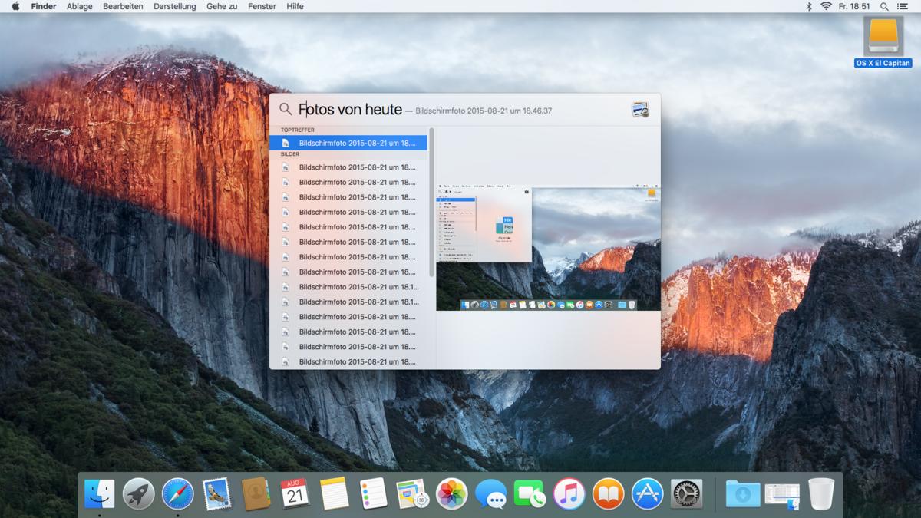Select first Bildschirmfoto result under BILDER heading
The image size is (921, 518).
point(348,167)
